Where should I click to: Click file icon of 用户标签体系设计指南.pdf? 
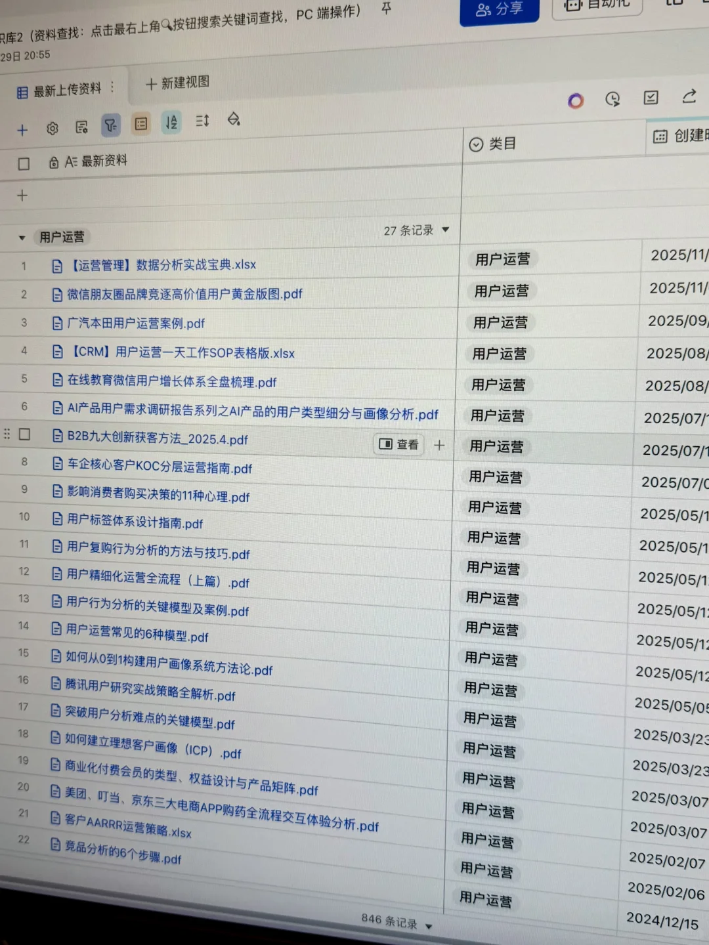coord(58,519)
